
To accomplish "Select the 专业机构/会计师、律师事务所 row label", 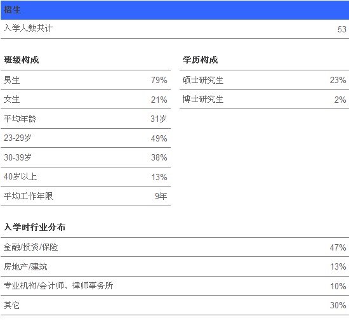I will coord(58,285).
